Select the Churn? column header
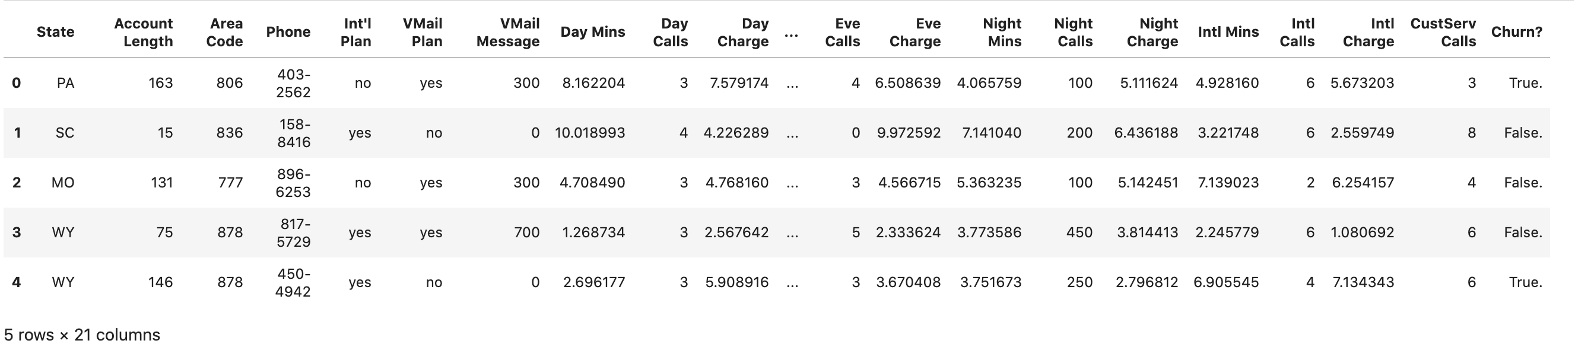1575x350 pixels. pyautogui.click(x=1516, y=32)
